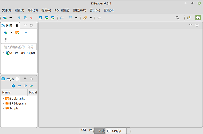The height and width of the screenshot is (134, 203).
Task: Maximize the Projects panel
Action: (x=31, y=79)
